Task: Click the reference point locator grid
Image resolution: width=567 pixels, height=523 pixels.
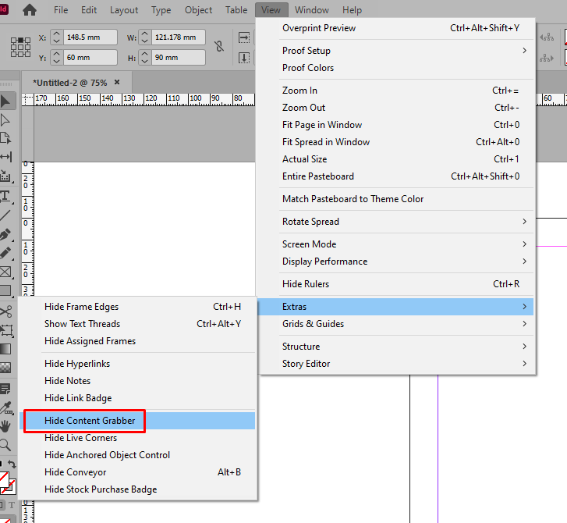Action: pos(20,47)
